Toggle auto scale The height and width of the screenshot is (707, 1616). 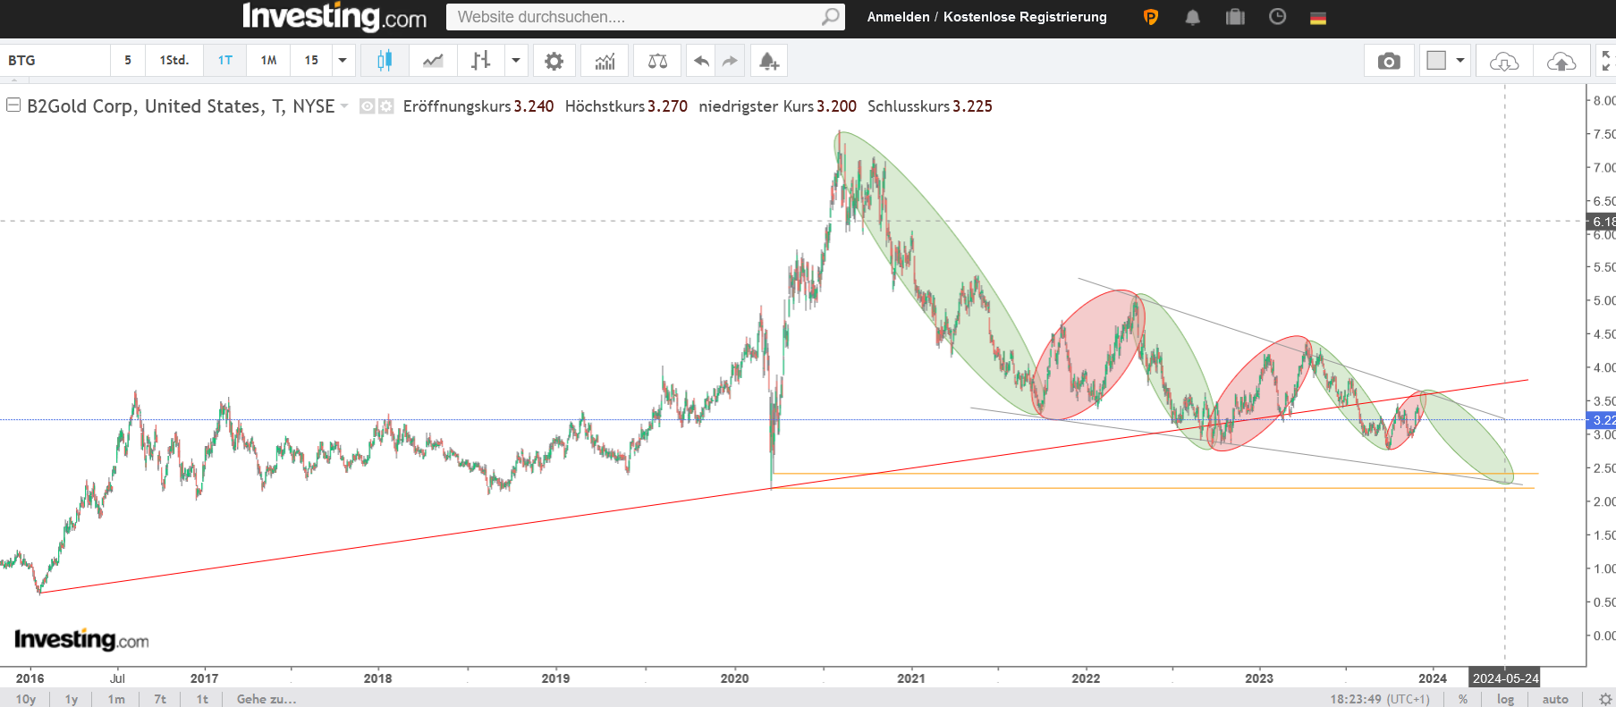pos(1555,699)
